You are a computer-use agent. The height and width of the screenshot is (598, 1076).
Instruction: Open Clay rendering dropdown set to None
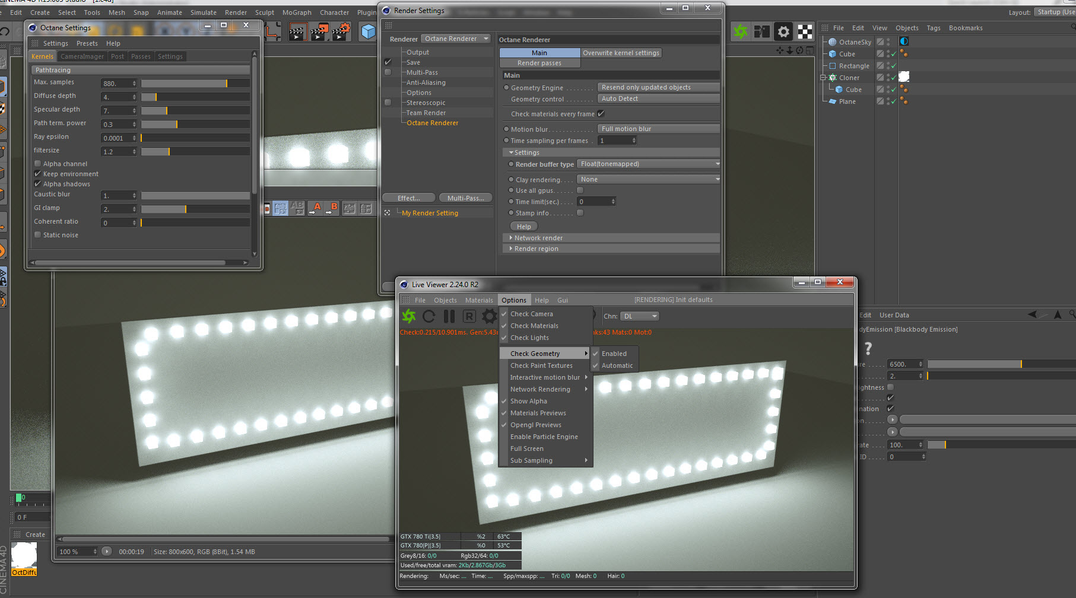[x=649, y=179]
